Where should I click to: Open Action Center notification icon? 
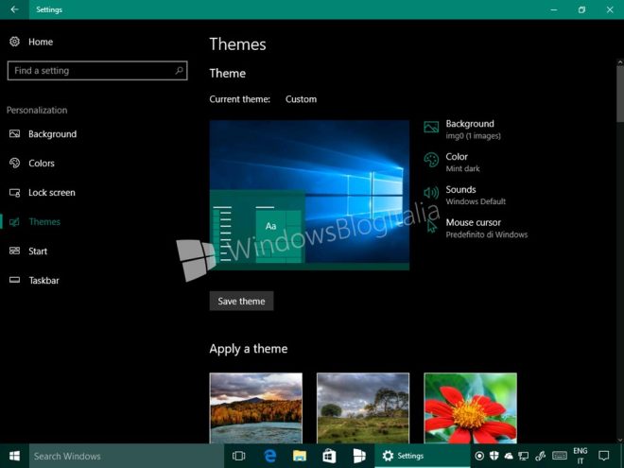[604, 456]
